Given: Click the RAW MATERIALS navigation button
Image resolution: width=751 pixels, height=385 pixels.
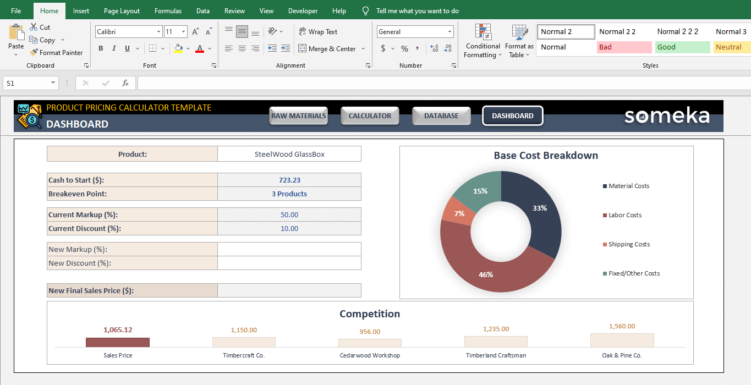Looking at the screenshot, I should point(298,116).
